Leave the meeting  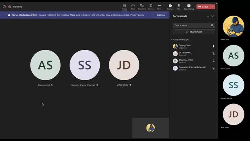(204, 7)
